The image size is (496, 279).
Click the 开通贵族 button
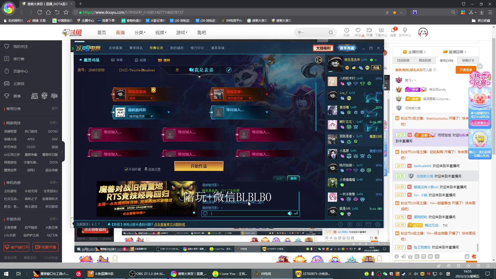[x=466, y=70]
